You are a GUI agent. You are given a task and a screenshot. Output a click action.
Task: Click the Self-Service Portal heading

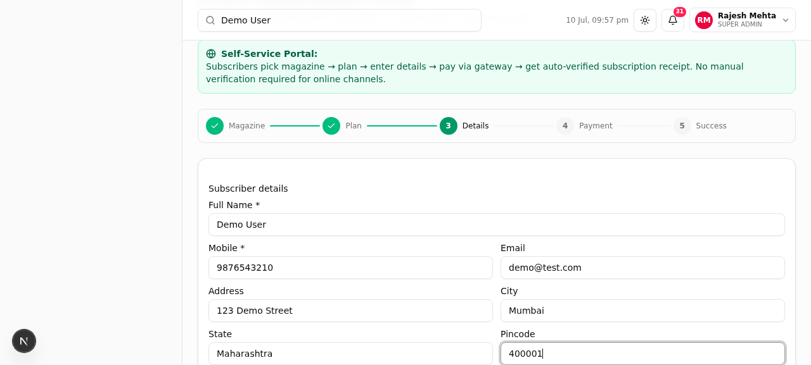[269, 54]
